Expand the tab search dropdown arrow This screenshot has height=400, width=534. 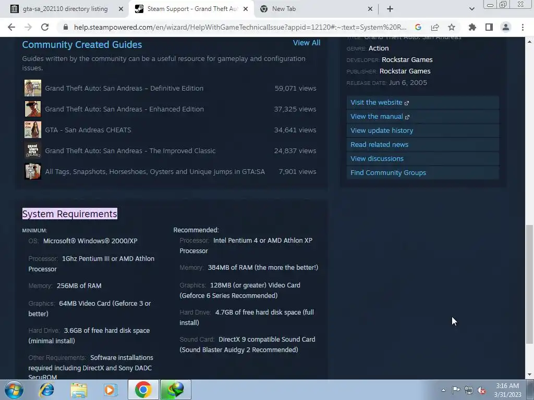point(471,9)
